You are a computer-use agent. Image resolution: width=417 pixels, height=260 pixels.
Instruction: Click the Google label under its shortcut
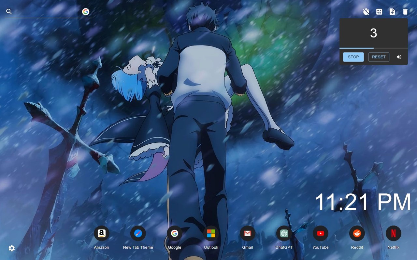[x=175, y=247]
